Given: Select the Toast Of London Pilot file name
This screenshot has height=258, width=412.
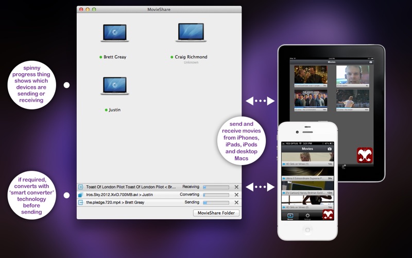Looking at the screenshot, I should pos(131,187).
